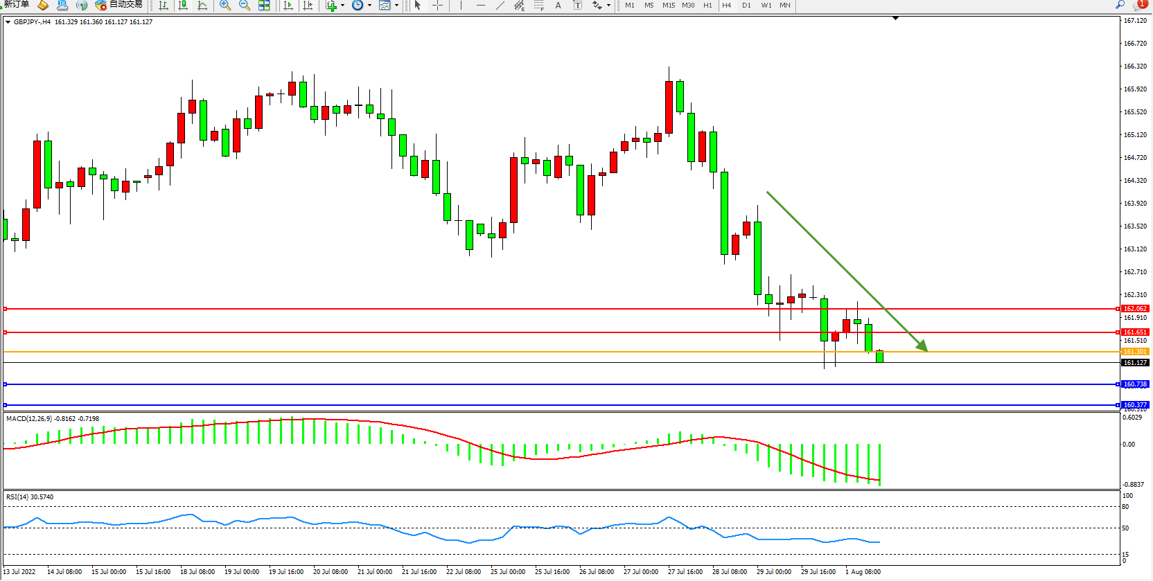Viewport: 1153px width, 581px height.
Task: Select the horizontal line drawing tool
Action: click(481, 6)
